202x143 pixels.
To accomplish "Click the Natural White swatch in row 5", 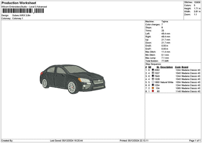I will point(153,82).
